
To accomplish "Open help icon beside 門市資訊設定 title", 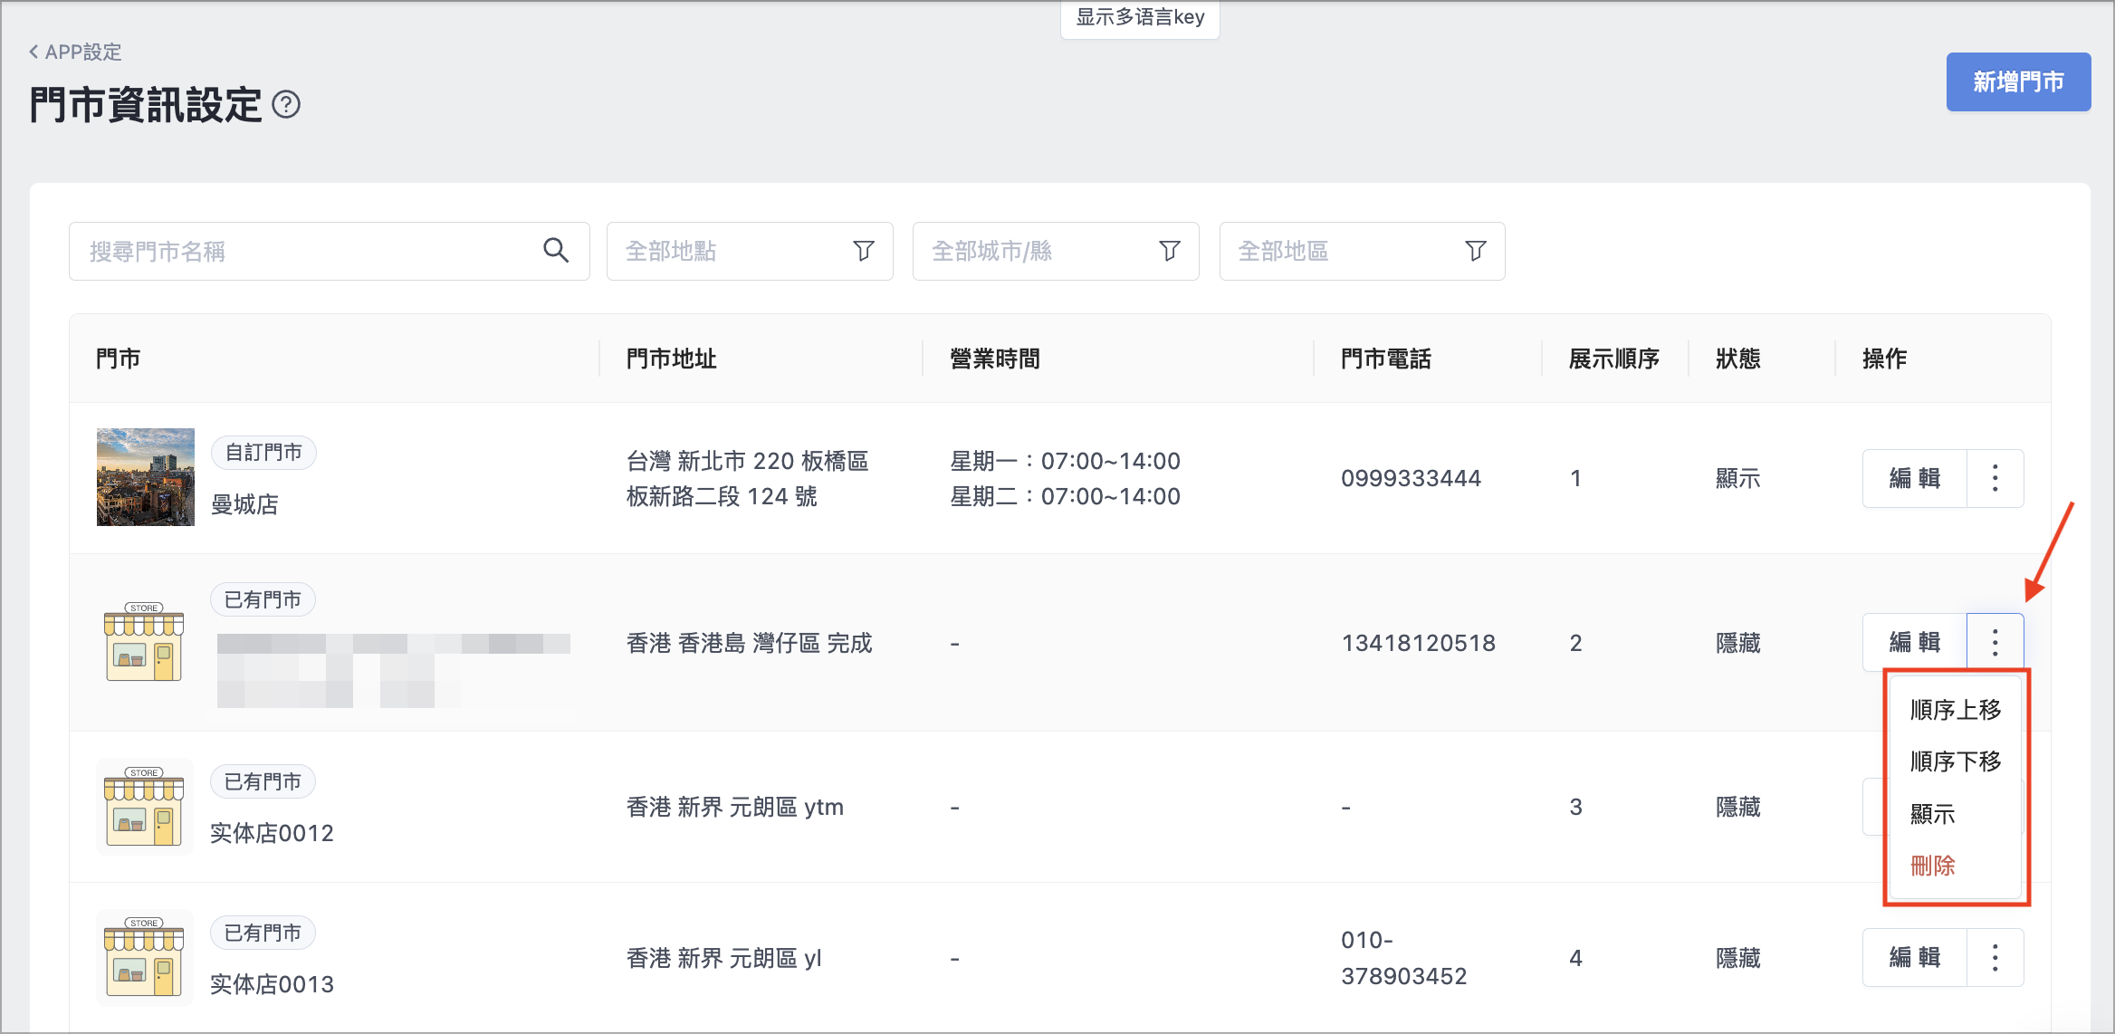I will pyautogui.click(x=286, y=105).
